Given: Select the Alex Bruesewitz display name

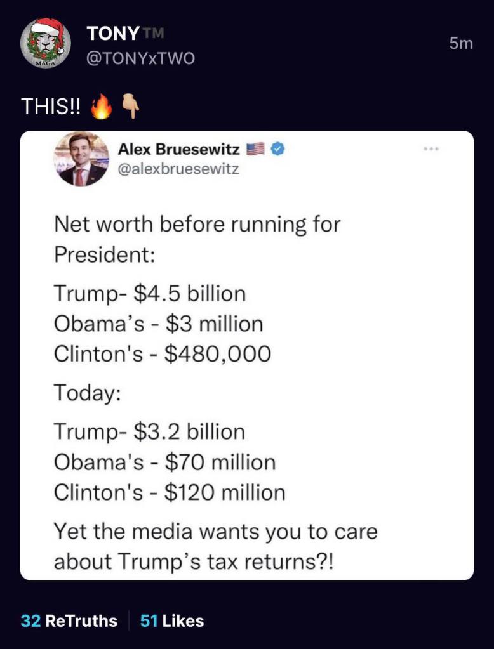Looking at the screenshot, I should pyautogui.click(x=179, y=150).
